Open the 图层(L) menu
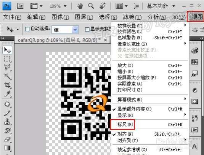This screenshot has height=155, width=204. (84, 17)
